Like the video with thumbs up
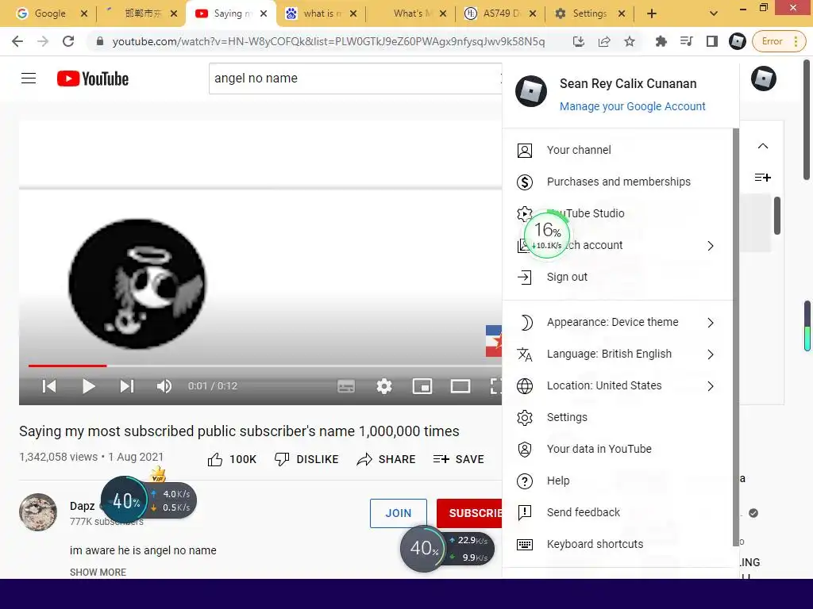 232,459
